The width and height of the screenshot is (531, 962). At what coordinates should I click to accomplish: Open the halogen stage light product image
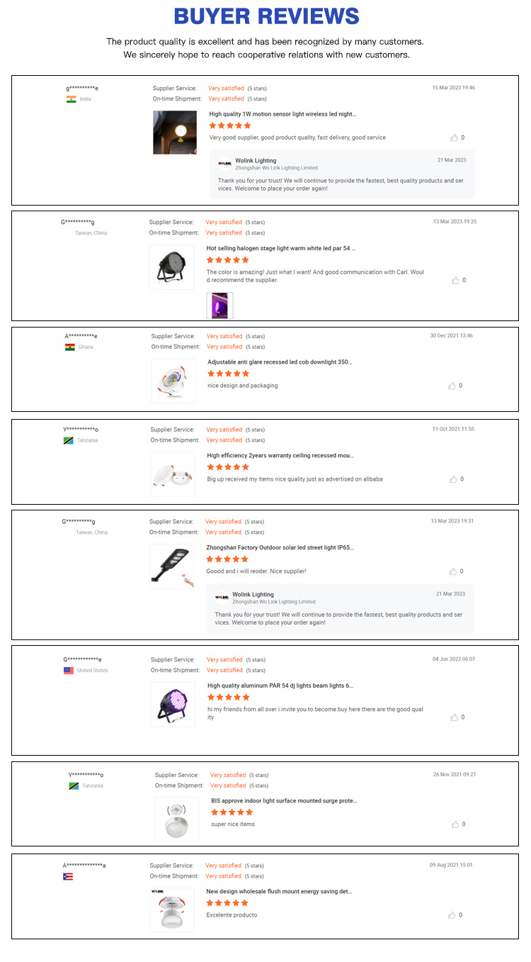(x=171, y=267)
